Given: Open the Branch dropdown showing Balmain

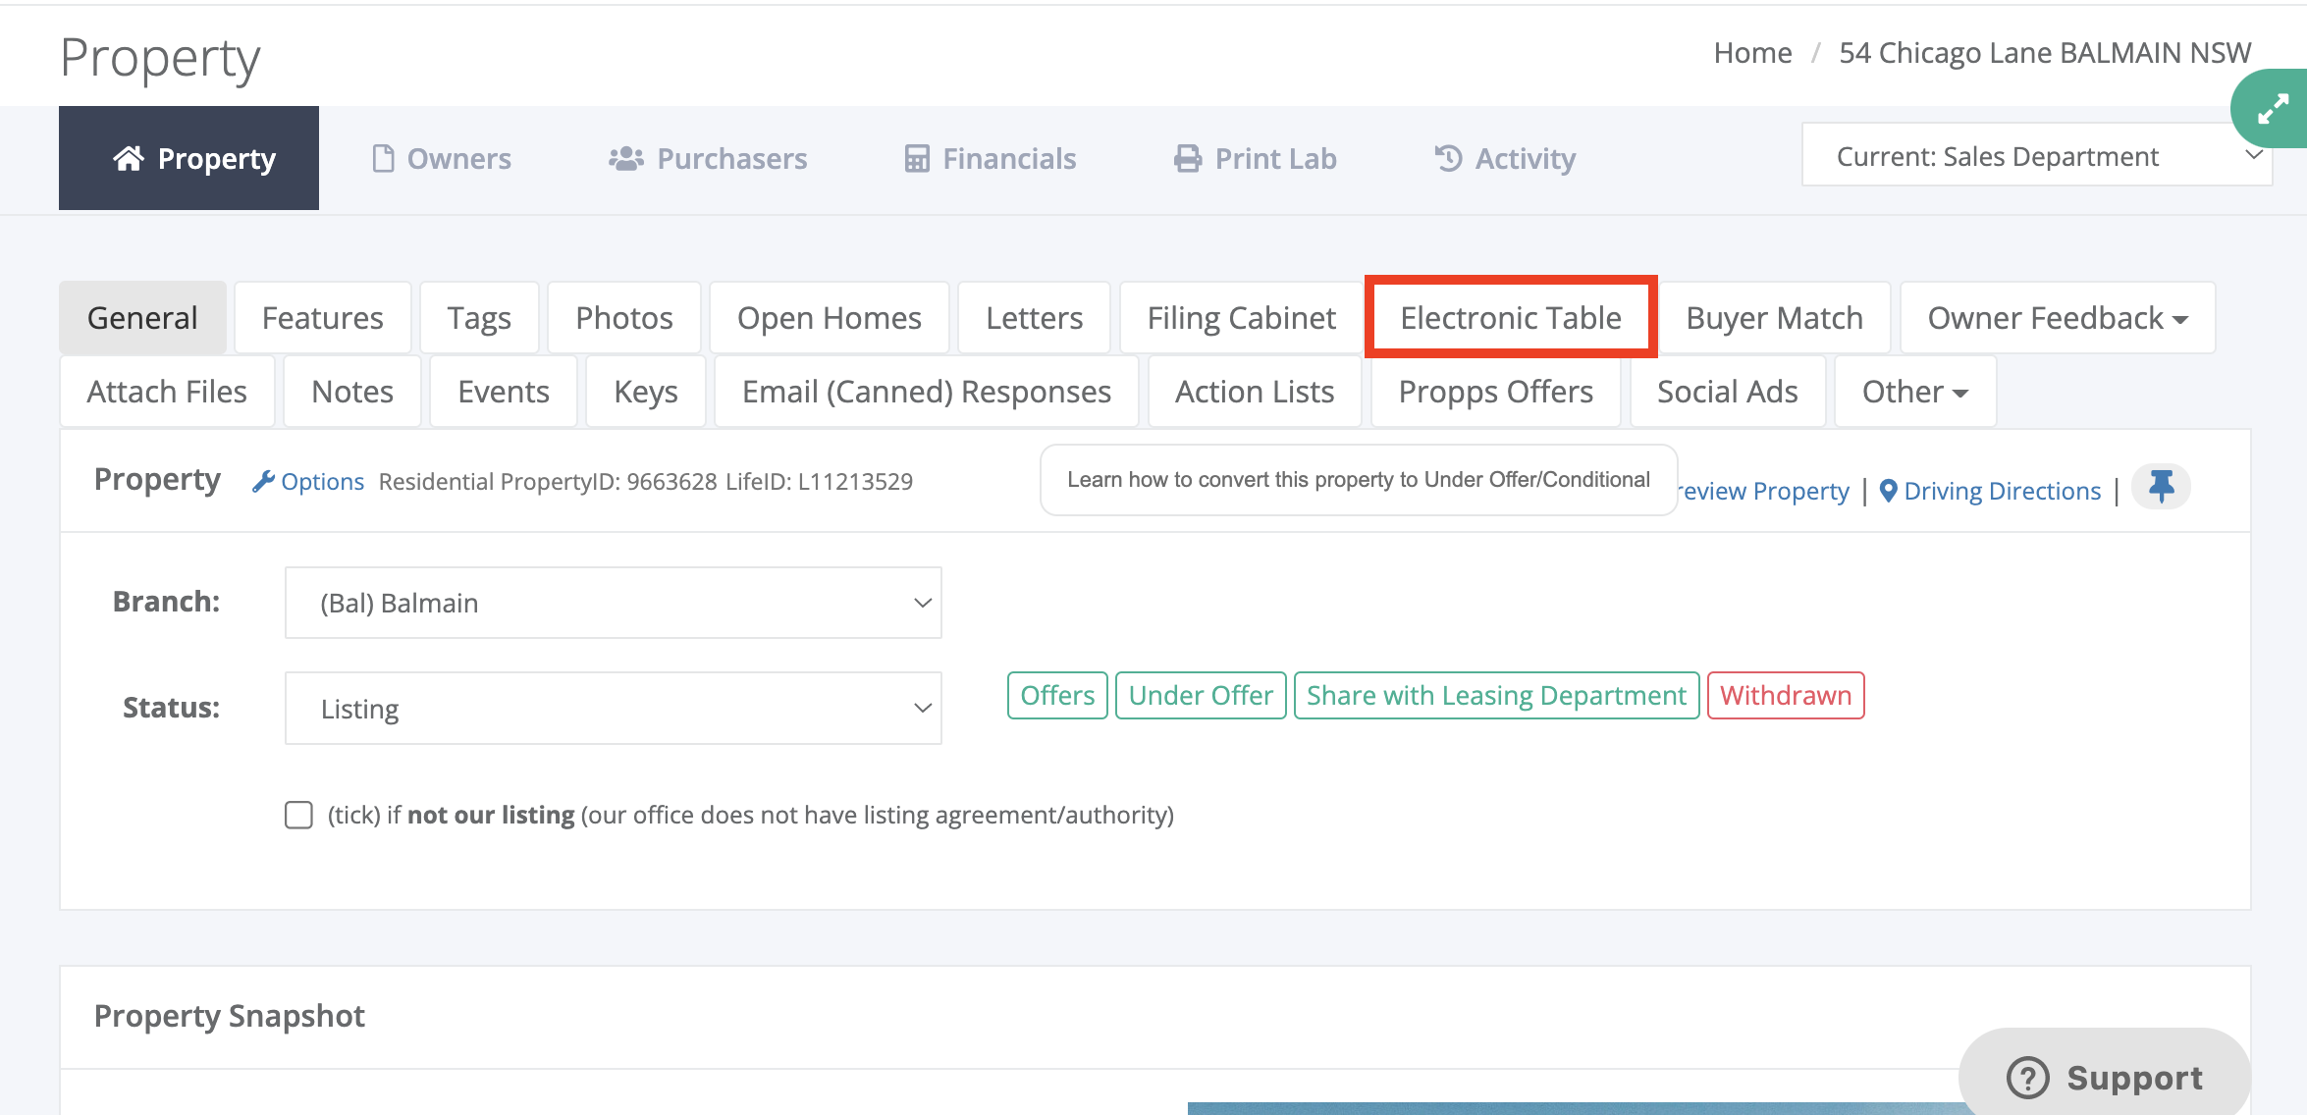Looking at the screenshot, I should tap(613, 603).
